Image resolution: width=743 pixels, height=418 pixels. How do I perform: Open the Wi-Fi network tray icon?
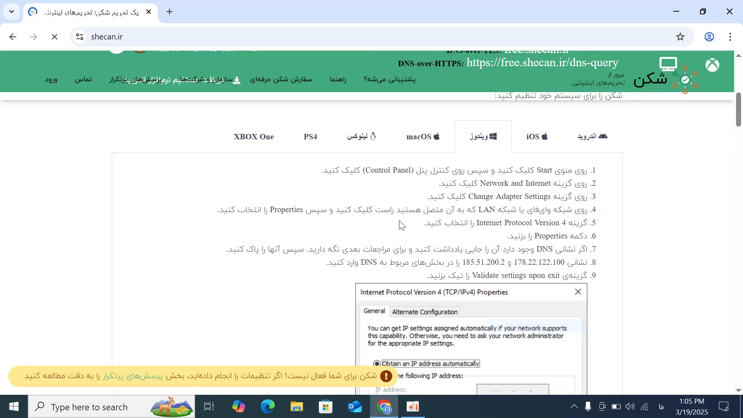point(644,406)
